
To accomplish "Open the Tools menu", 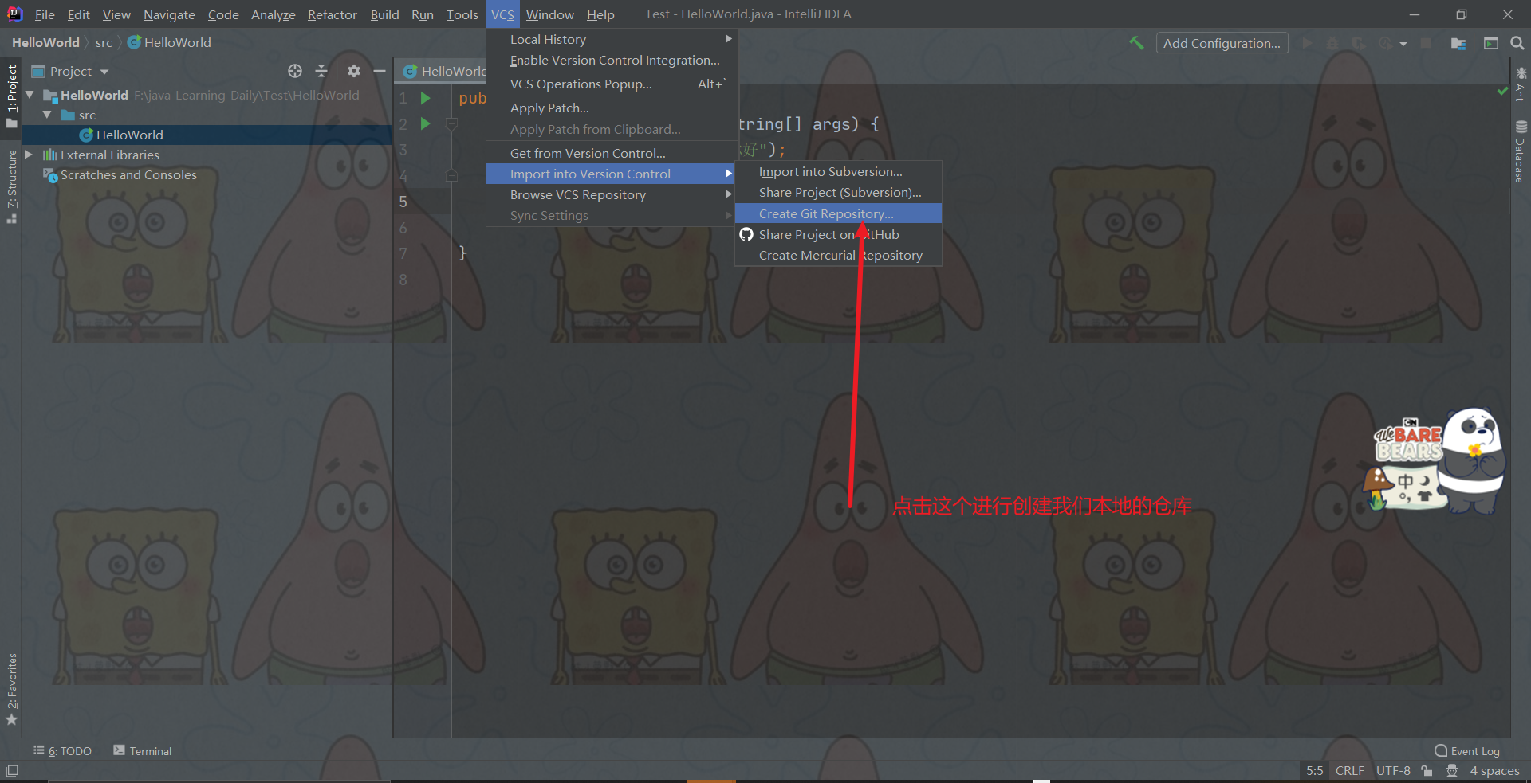I will pos(462,14).
